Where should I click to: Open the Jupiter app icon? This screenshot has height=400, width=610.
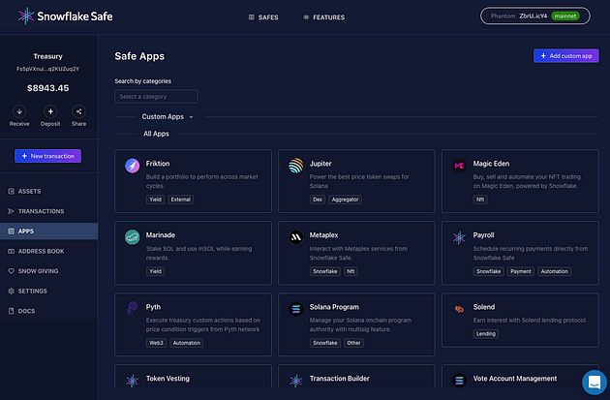coord(296,166)
